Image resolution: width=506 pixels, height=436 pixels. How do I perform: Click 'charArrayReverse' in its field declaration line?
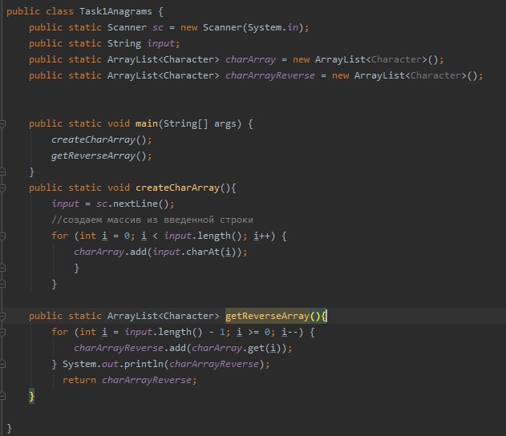point(269,76)
